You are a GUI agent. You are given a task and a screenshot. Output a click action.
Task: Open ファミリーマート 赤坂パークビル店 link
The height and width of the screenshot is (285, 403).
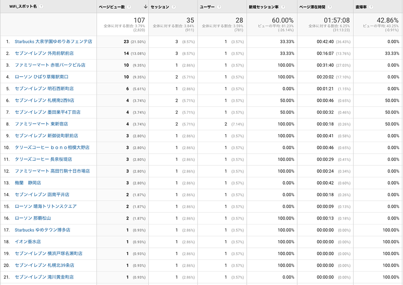(x=50, y=65)
